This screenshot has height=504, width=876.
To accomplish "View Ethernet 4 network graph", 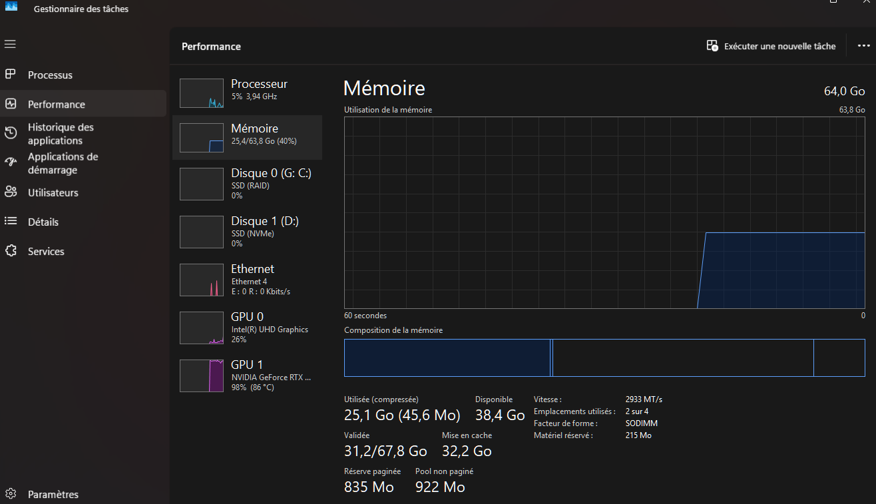I will [x=247, y=280].
